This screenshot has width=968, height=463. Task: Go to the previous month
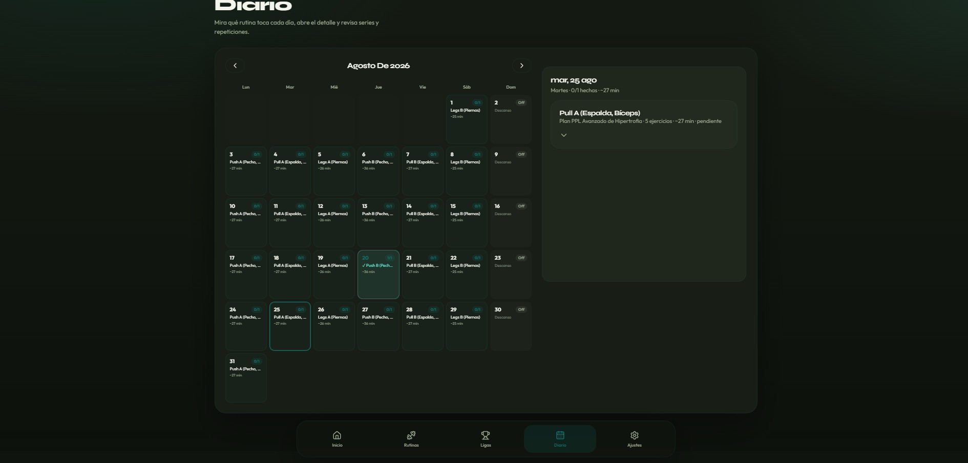[x=235, y=66]
